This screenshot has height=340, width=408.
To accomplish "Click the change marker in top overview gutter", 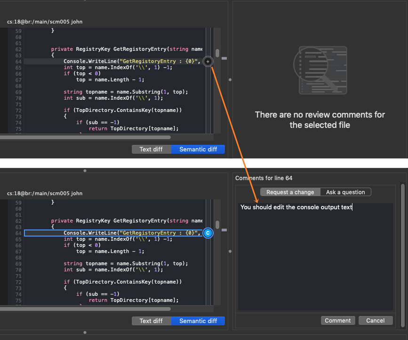I will click(224, 58).
